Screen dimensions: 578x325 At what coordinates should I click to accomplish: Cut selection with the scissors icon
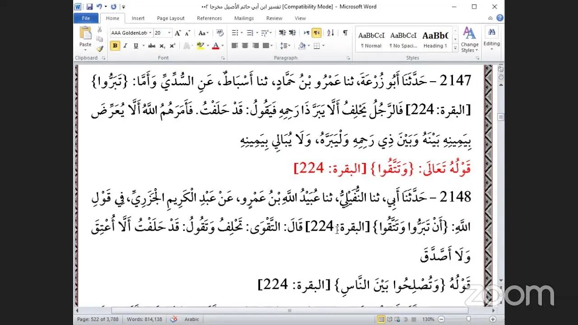tap(99, 29)
